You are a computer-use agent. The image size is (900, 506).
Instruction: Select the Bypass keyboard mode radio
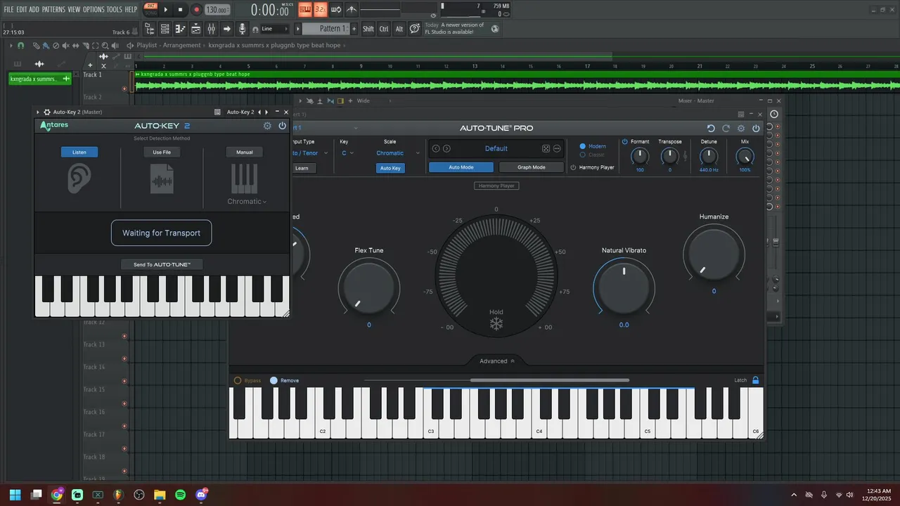coord(238,380)
